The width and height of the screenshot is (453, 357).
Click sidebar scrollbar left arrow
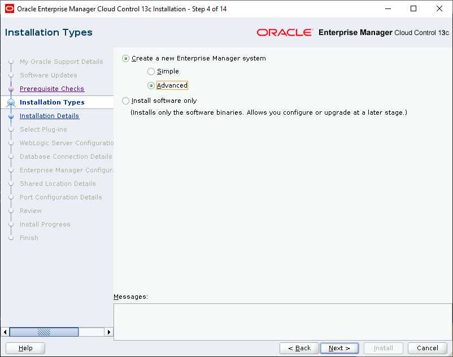tap(5, 332)
